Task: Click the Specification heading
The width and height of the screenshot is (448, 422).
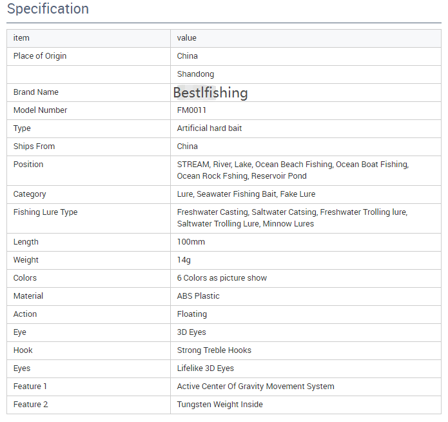Action: (x=48, y=9)
